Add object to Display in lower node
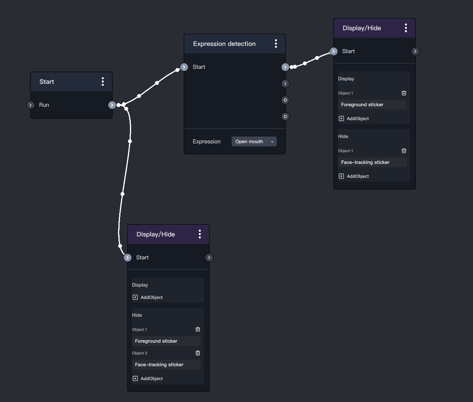Viewport: 473px width, 402px height. click(148, 297)
